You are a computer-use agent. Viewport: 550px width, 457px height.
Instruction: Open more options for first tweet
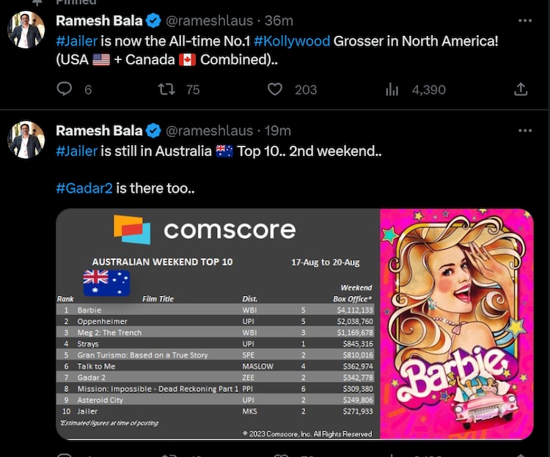click(x=524, y=21)
